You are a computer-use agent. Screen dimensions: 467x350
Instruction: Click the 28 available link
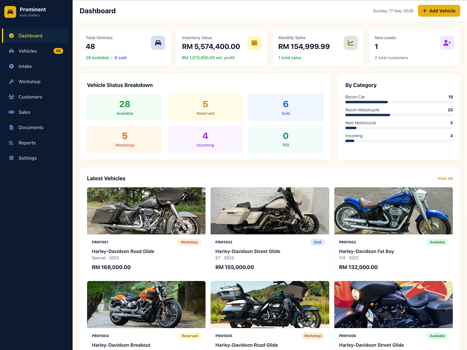pos(97,58)
